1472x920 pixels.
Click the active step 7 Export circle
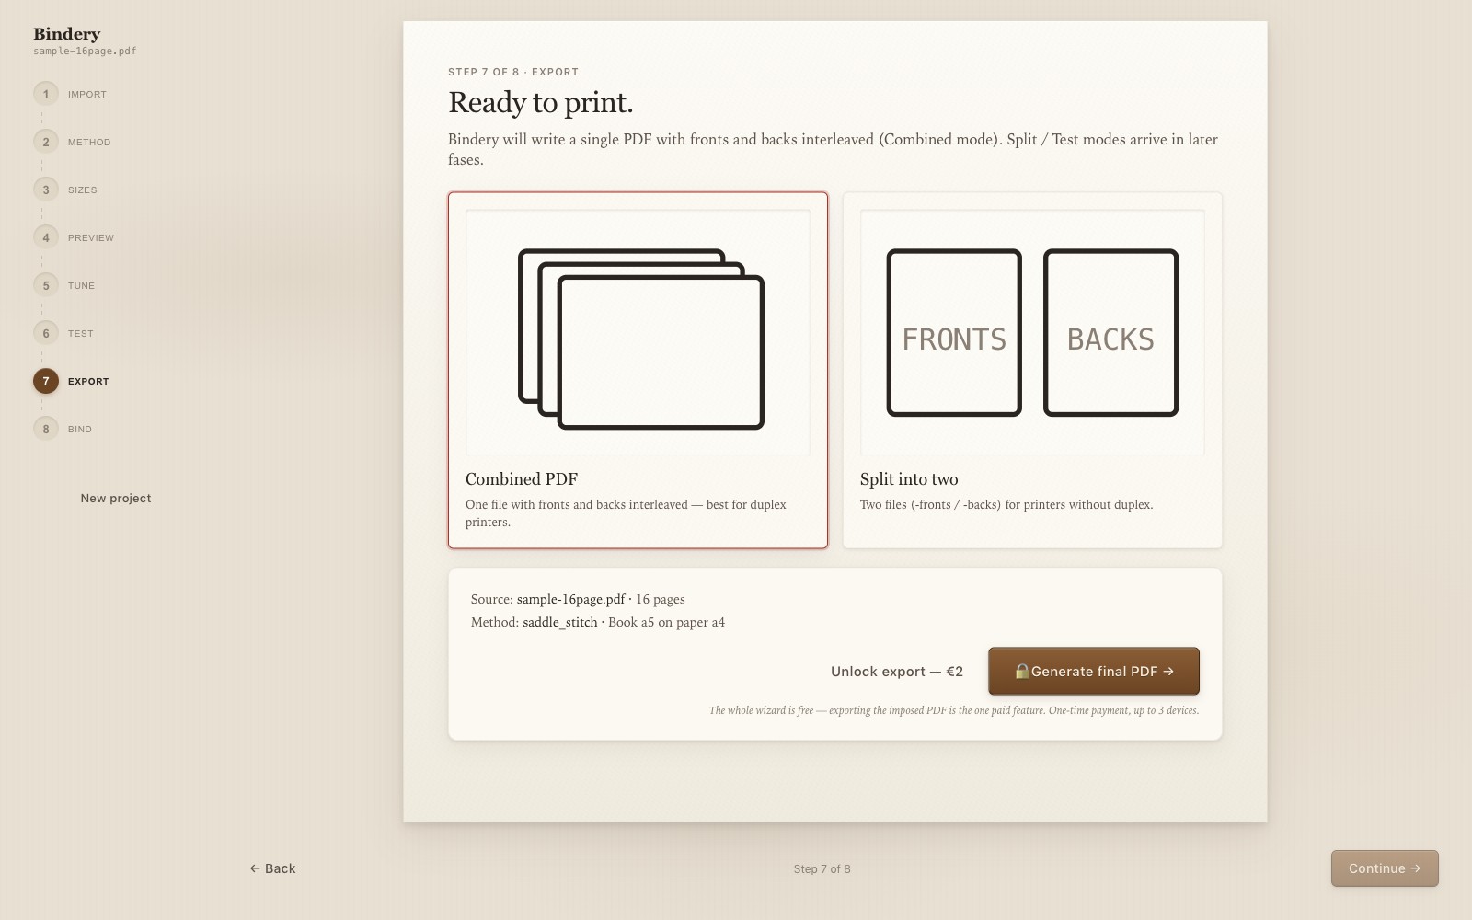[x=46, y=381]
